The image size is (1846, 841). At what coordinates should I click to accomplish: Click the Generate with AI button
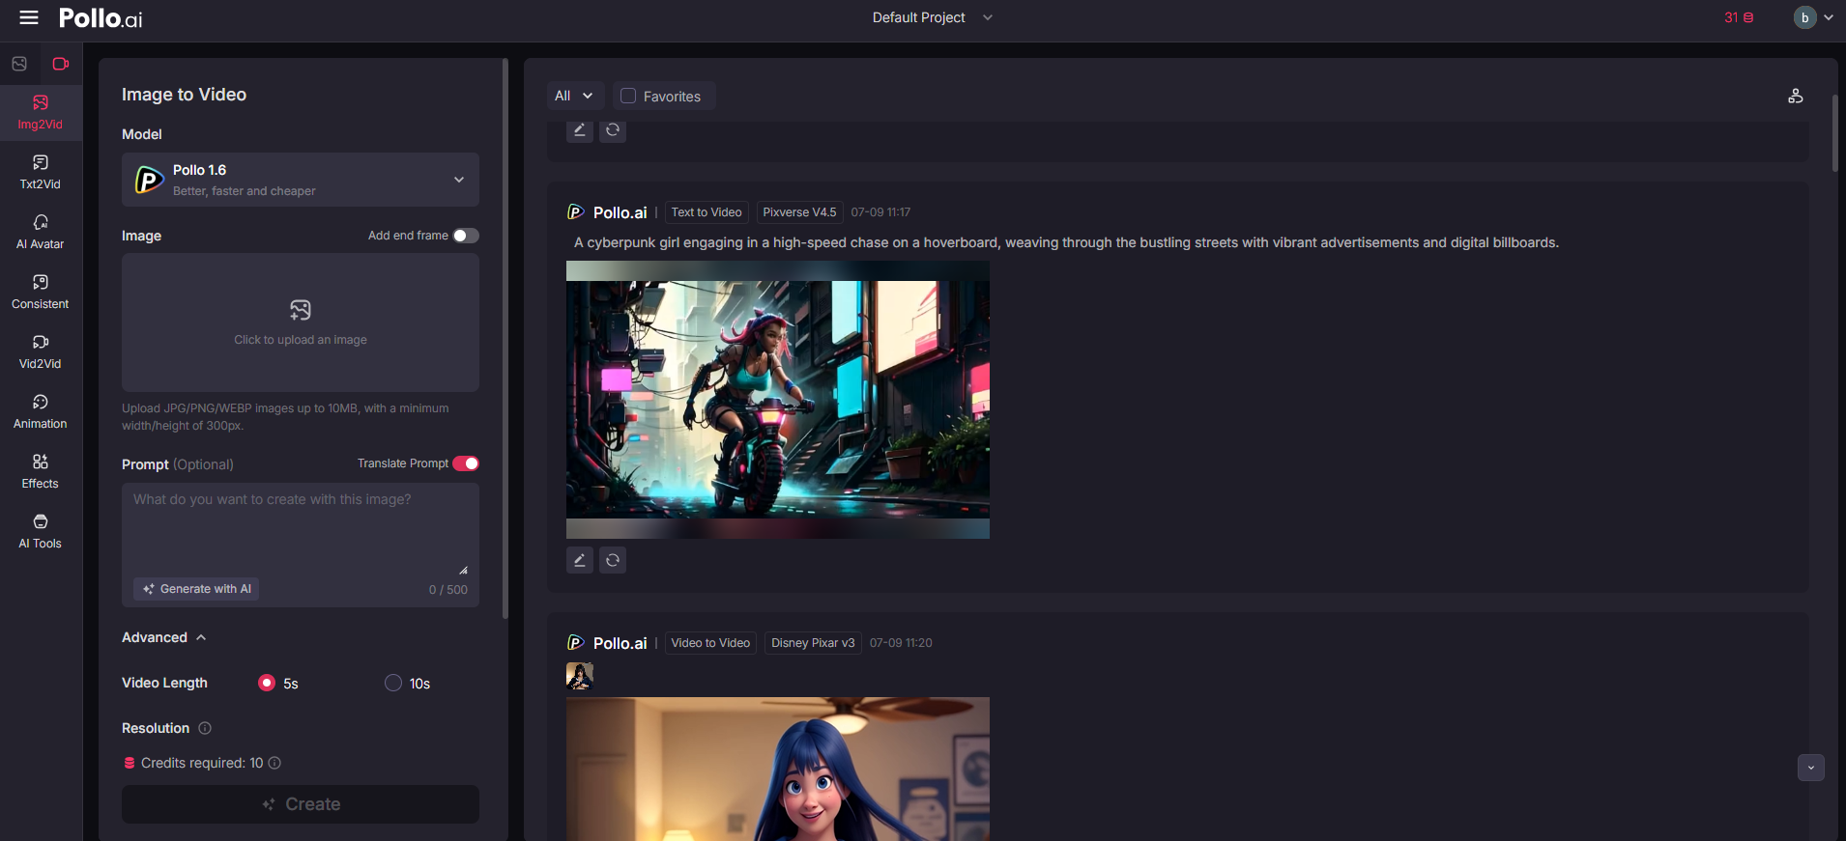click(x=196, y=589)
